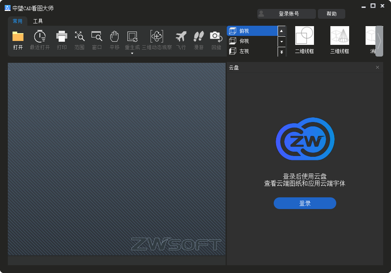391x273 pixels.
Task: Click the 打开 (Open) folder icon
Action: pyautogui.click(x=18, y=37)
